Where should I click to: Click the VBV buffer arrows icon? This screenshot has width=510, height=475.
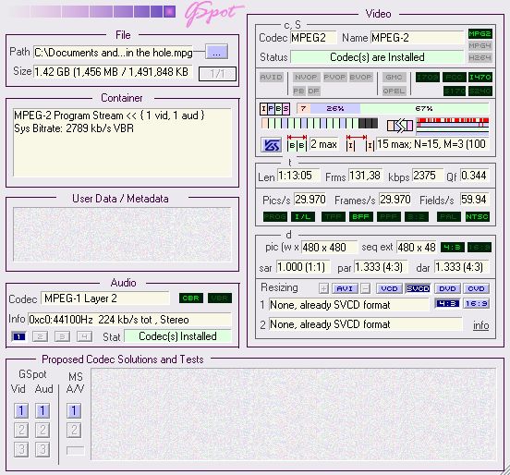[x=400, y=126]
